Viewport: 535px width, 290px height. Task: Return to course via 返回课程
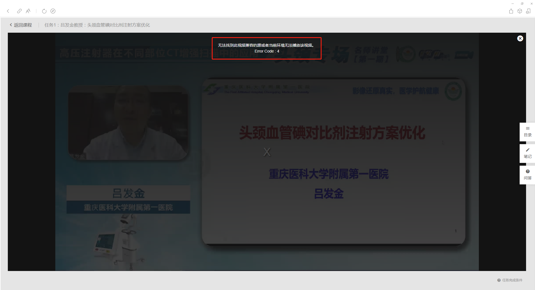tap(21, 25)
